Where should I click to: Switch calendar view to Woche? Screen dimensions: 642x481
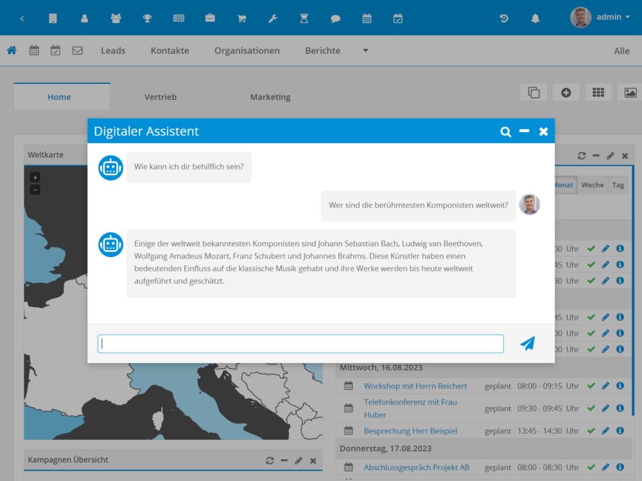(592, 185)
